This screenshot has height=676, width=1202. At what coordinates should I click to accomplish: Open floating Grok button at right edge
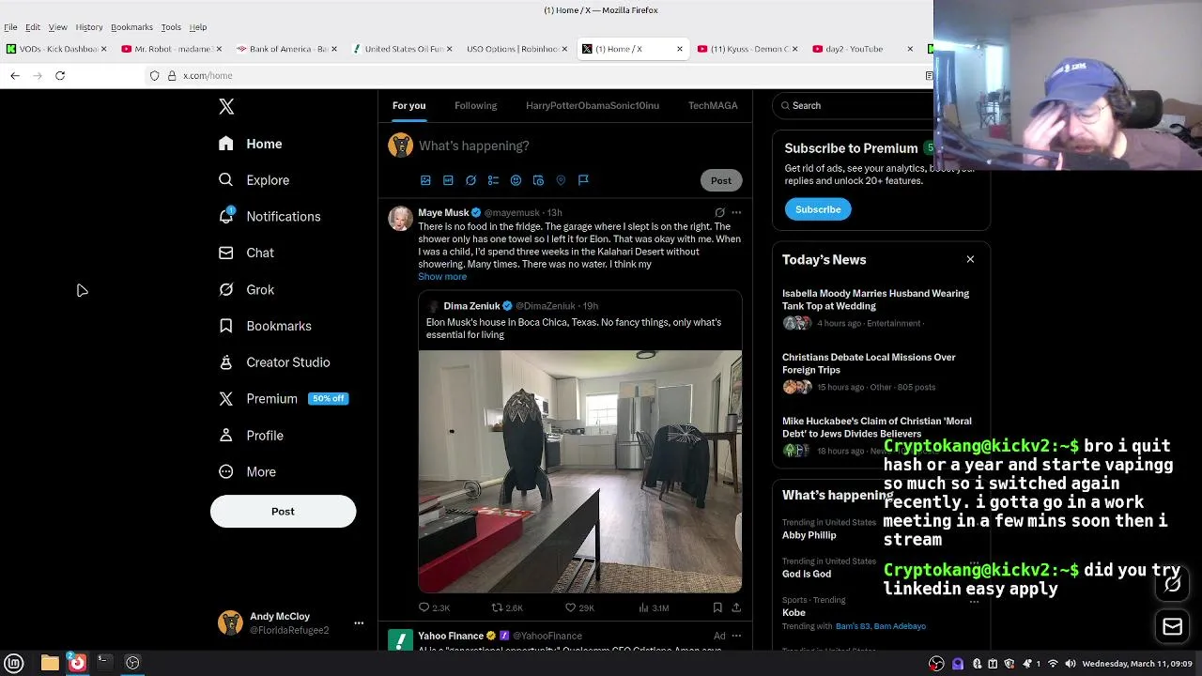pyautogui.click(x=1172, y=585)
